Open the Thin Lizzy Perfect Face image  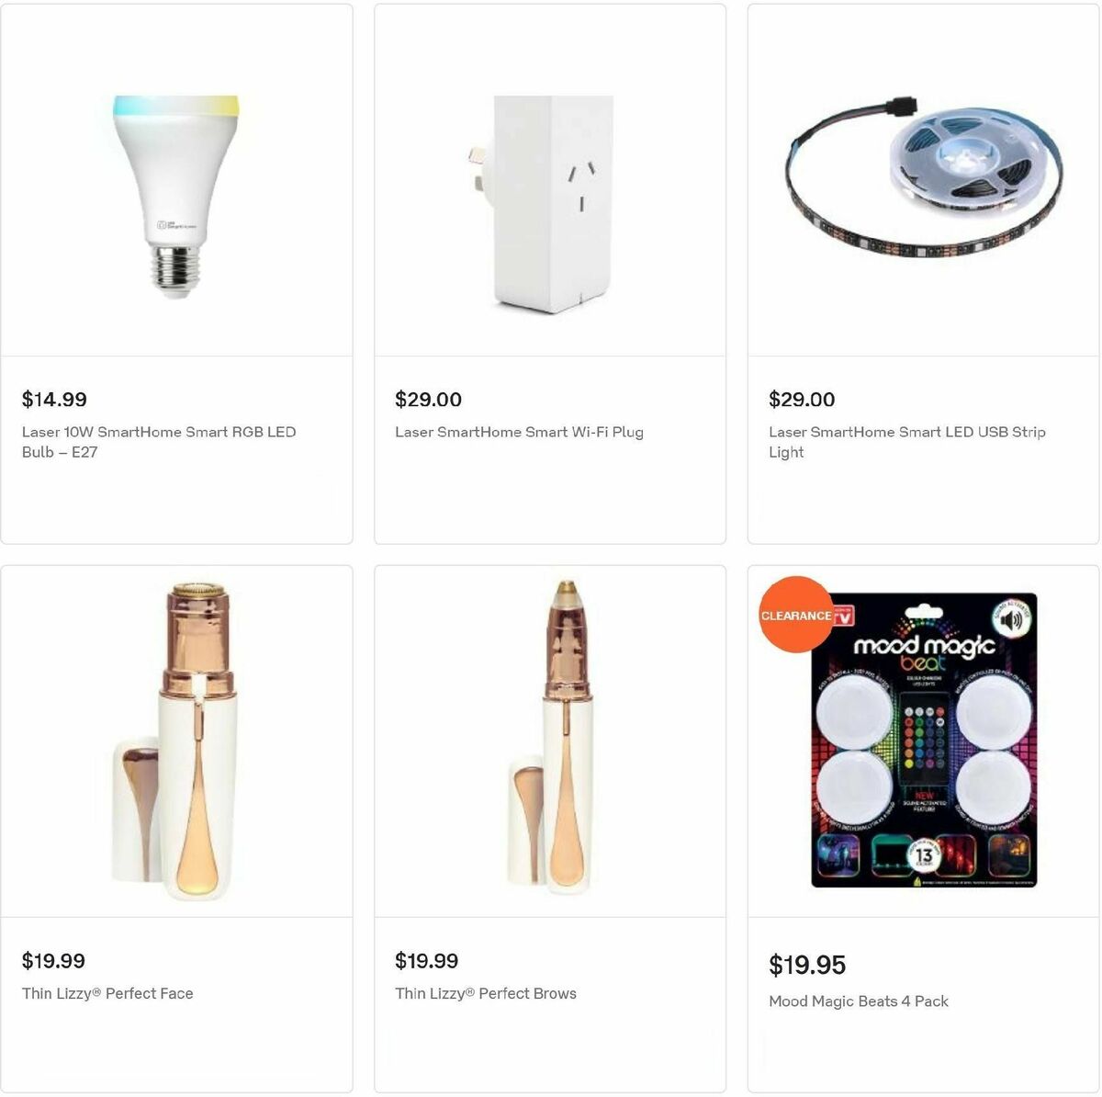coord(176,741)
